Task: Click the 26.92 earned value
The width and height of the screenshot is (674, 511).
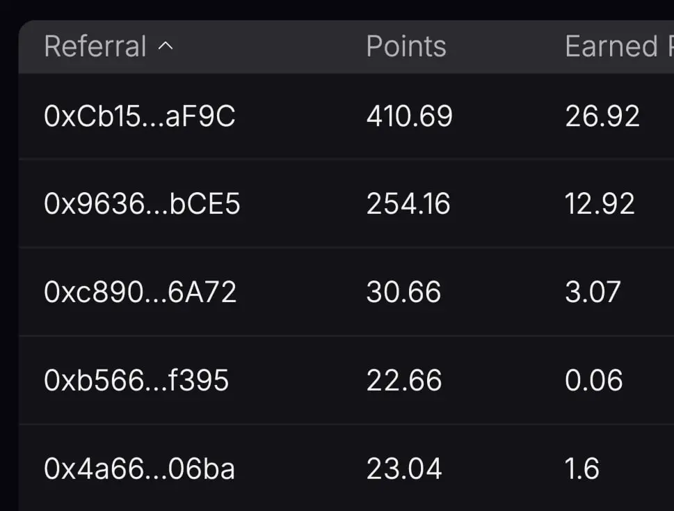Action: pos(602,116)
